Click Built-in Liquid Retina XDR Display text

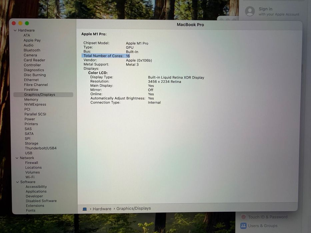176,78
